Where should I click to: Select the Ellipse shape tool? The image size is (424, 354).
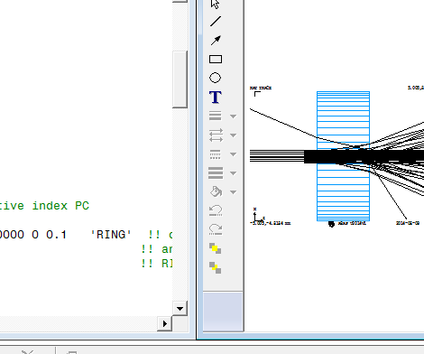point(215,78)
